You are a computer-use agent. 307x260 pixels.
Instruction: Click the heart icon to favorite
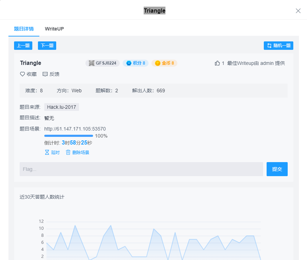[x=22, y=74]
